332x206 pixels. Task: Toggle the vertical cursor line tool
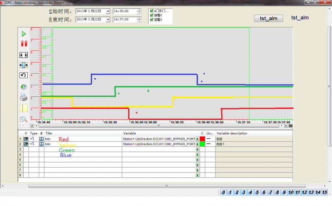point(24,108)
